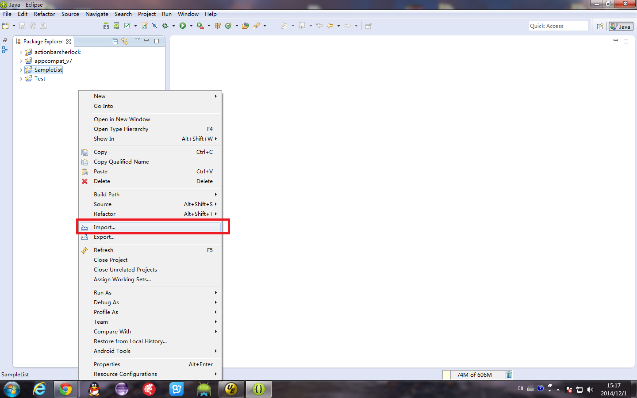The height and width of the screenshot is (398, 637).
Task: Open Run As submenu
Action: click(150, 293)
